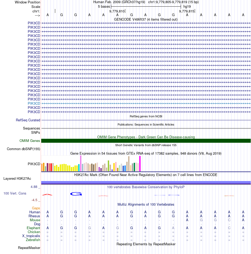This screenshot has height=254, width=251.
Task: Open the GTEx Gene Expression track title
Action: (x=146, y=153)
